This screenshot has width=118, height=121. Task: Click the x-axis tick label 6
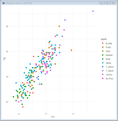point(73,114)
